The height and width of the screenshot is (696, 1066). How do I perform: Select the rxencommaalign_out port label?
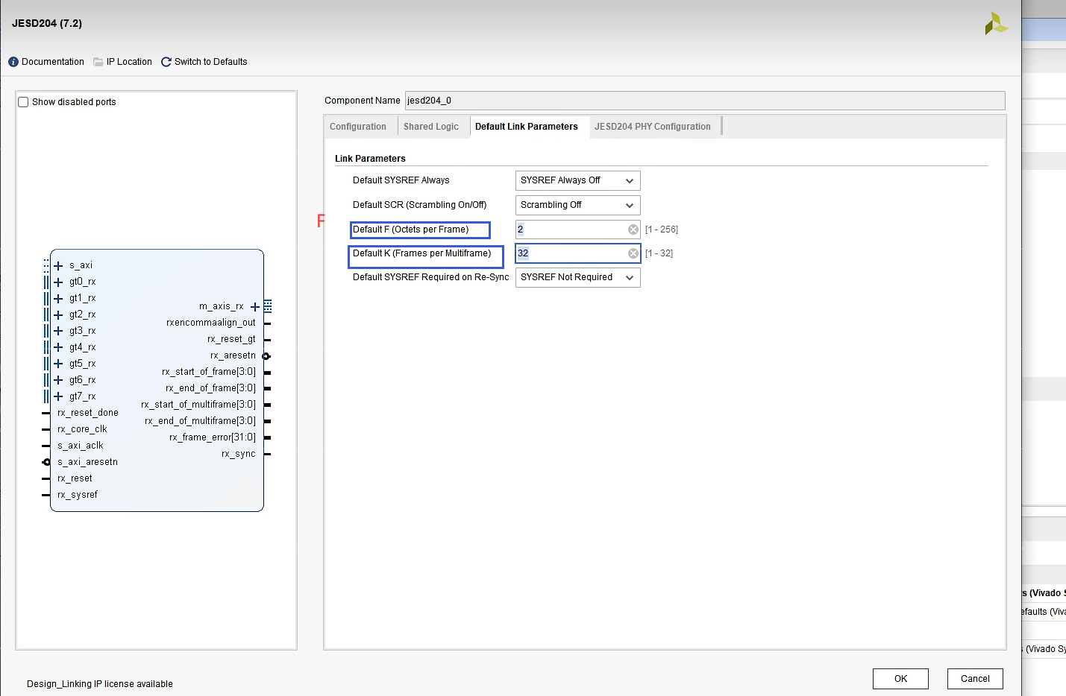[211, 323]
